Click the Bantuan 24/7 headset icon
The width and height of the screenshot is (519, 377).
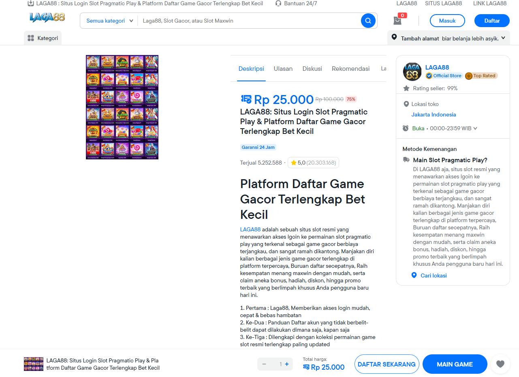pyautogui.click(x=278, y=3)
